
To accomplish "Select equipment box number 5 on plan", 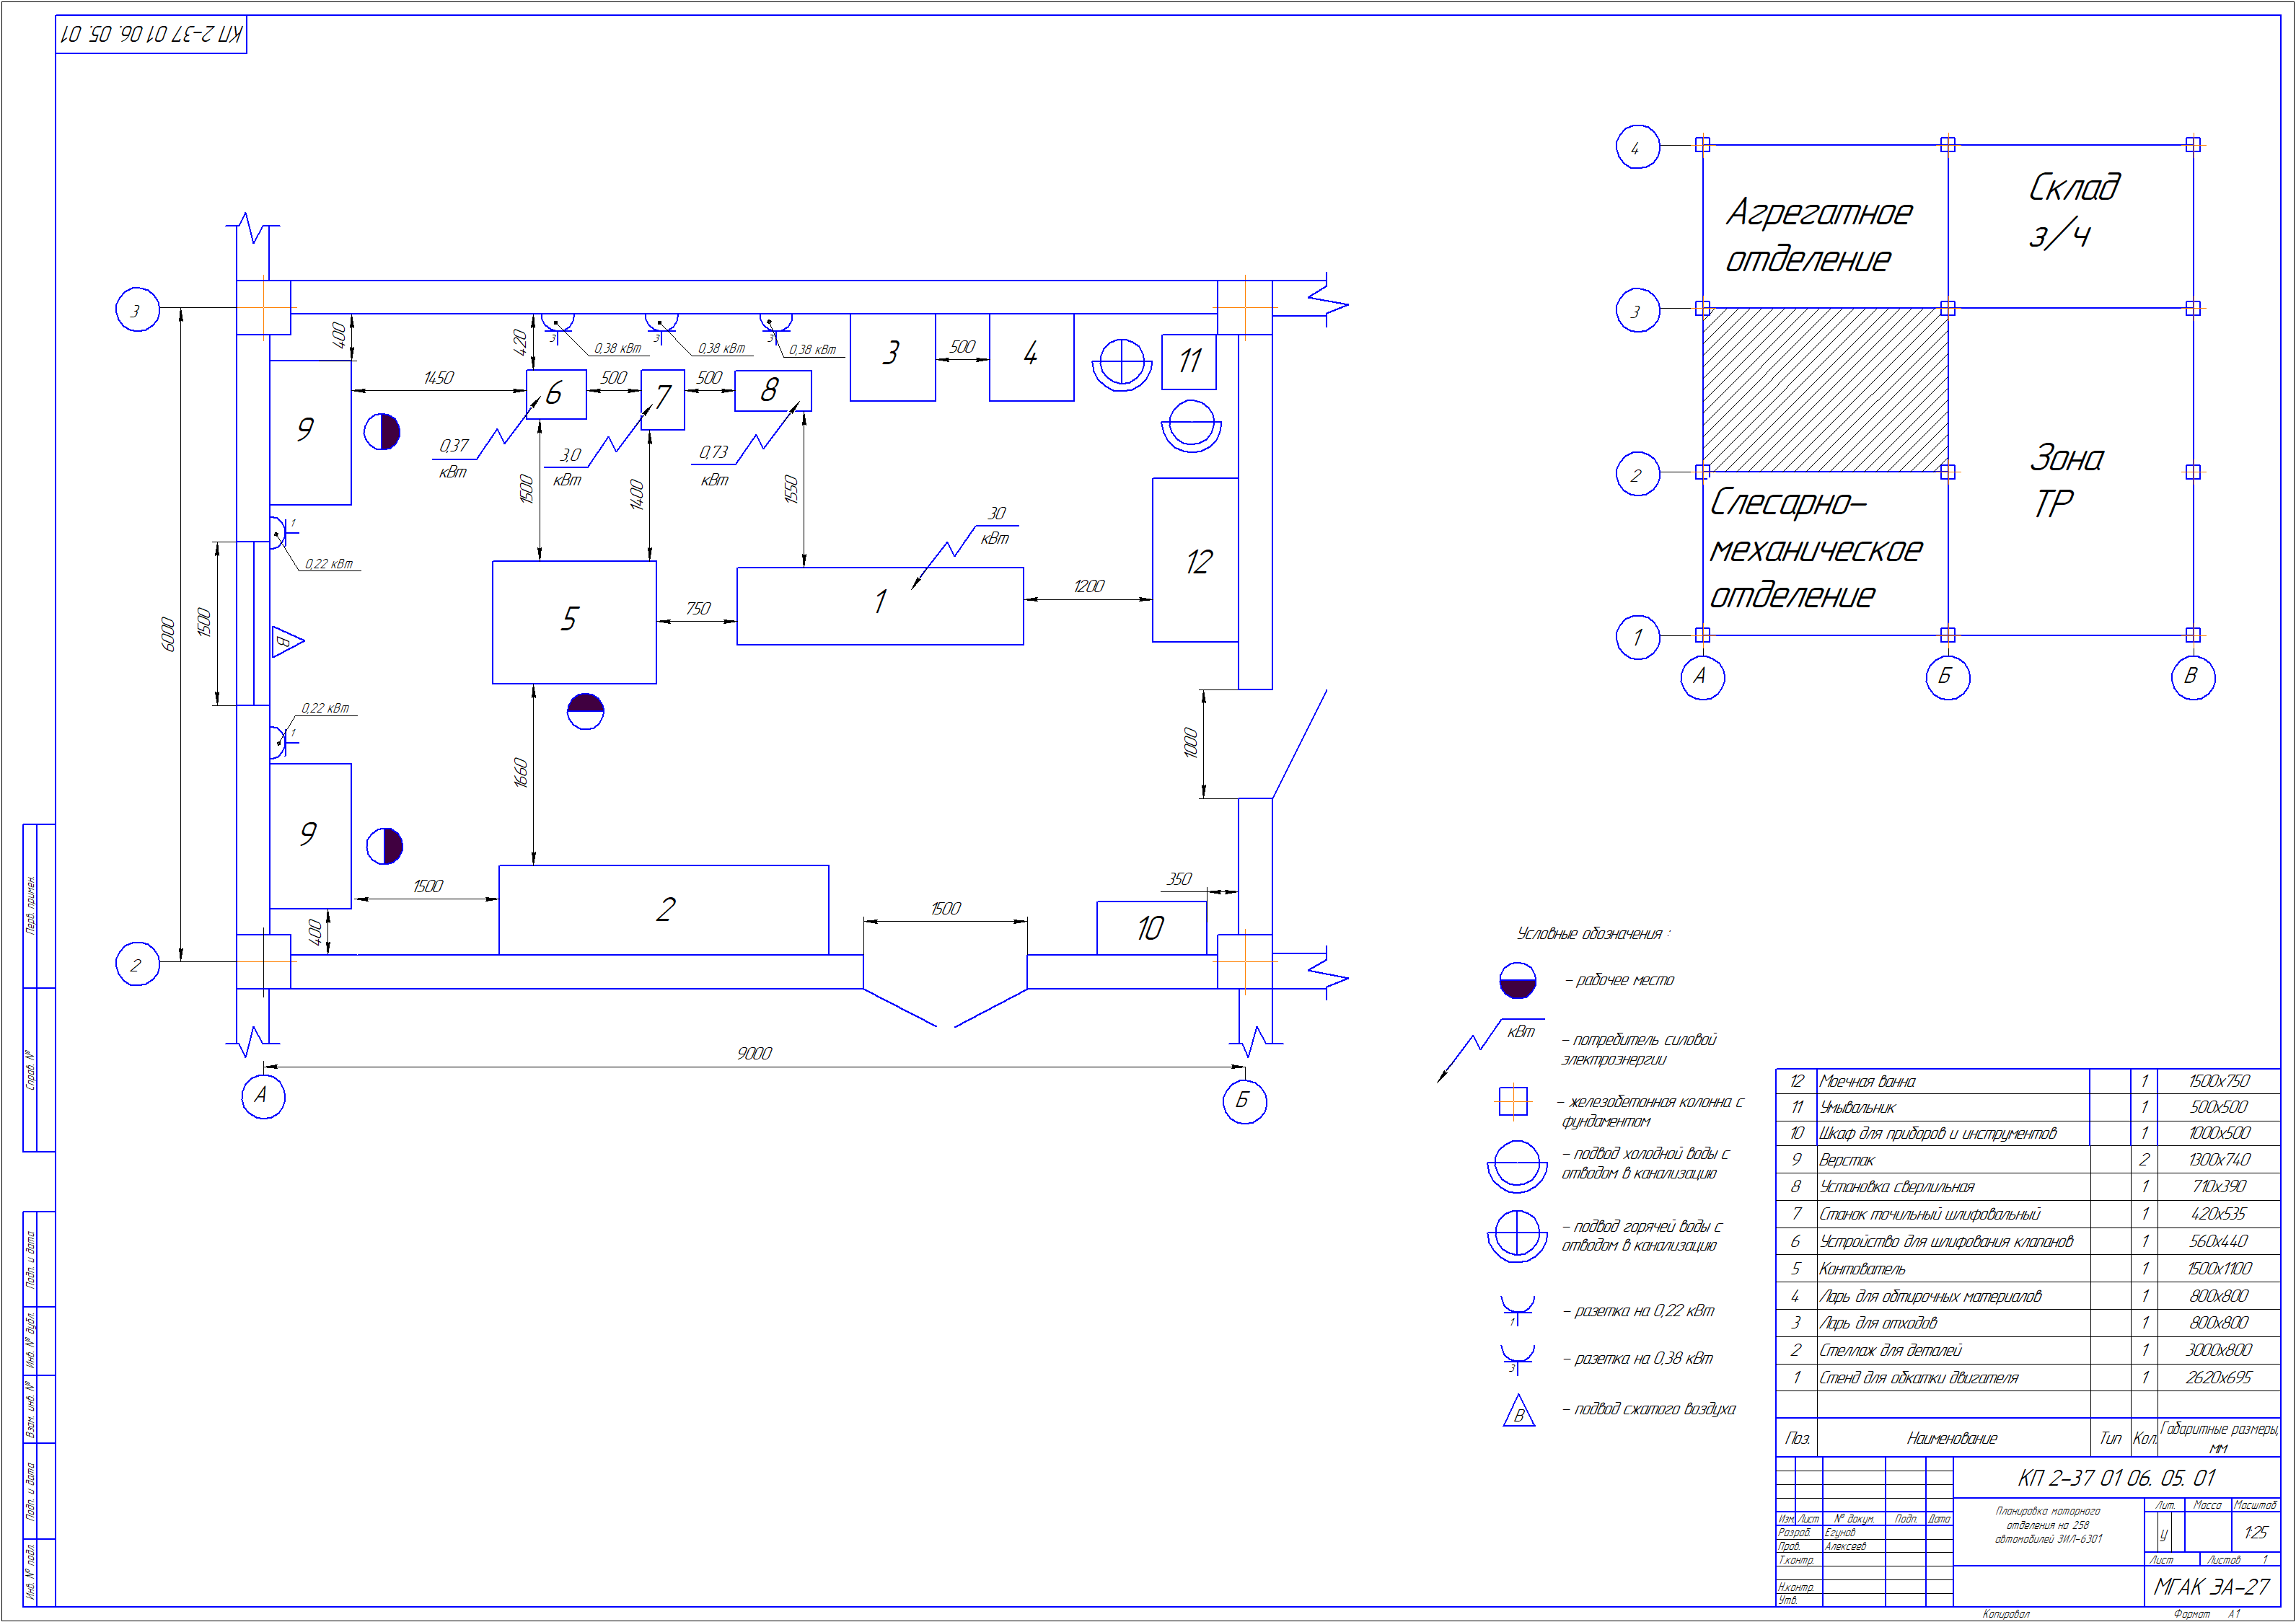I will click(574, 621).
